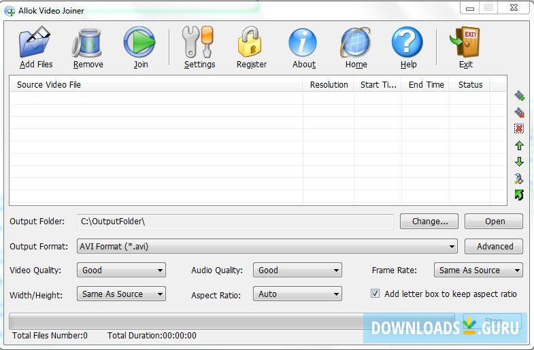The height and width of the screenshot is (350, 534).
Task: Move selected file up with green up arrow
Action: (x=519, y=145)
